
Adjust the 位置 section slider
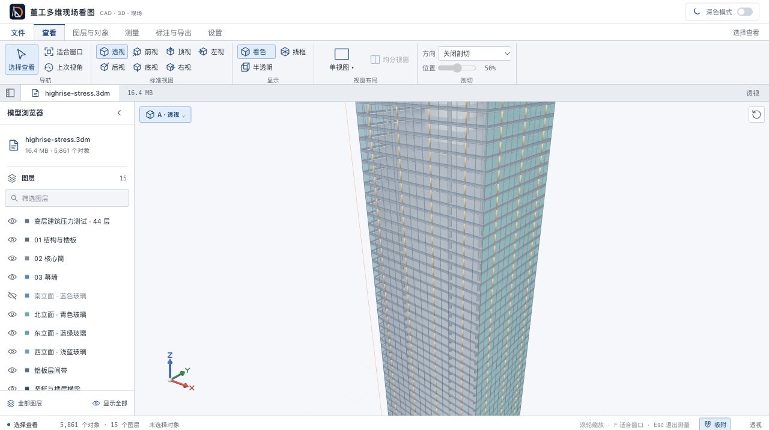tap(457, 68)
